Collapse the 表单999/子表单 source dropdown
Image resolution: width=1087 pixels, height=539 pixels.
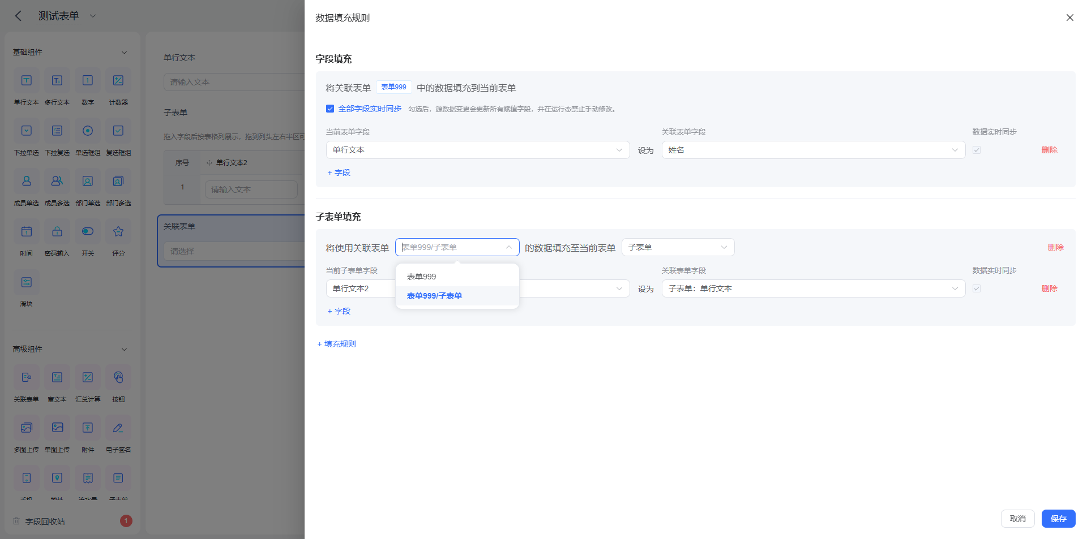[x=457, y=247]
